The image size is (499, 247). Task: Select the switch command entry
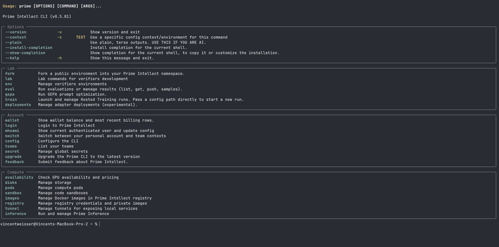click(x=12, y=136)
